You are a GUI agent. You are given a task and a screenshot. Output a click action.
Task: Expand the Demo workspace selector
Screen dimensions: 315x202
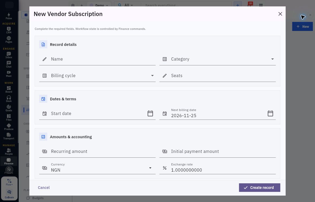tap(99, 5)
